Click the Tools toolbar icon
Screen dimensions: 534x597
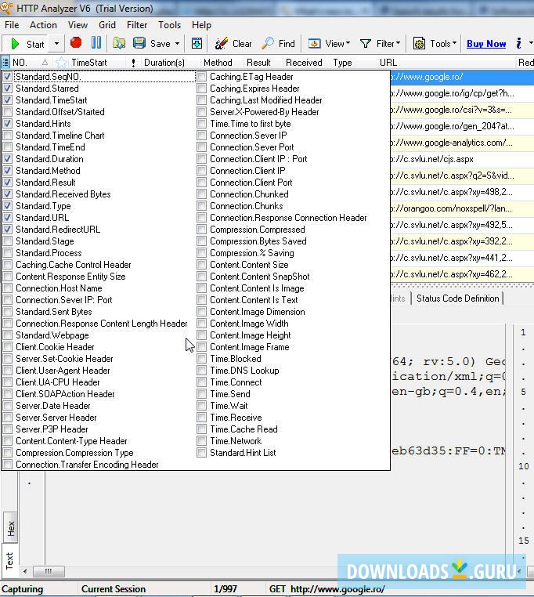click(x=419, y=44)
